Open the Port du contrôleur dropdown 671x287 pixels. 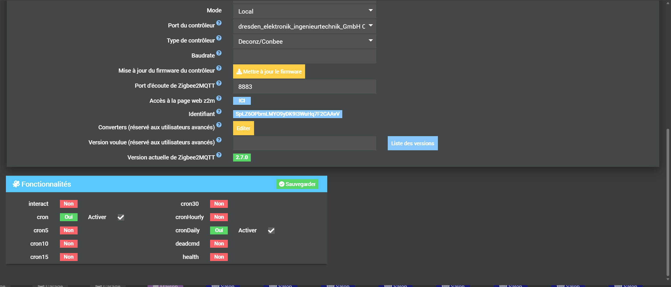point(305,26)
